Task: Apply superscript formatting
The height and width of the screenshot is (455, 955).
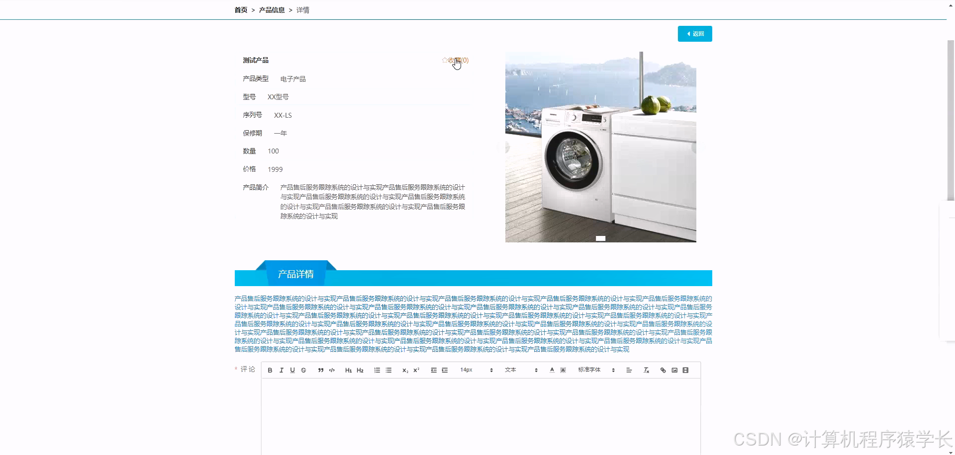Action: click(x=416, y=370)
